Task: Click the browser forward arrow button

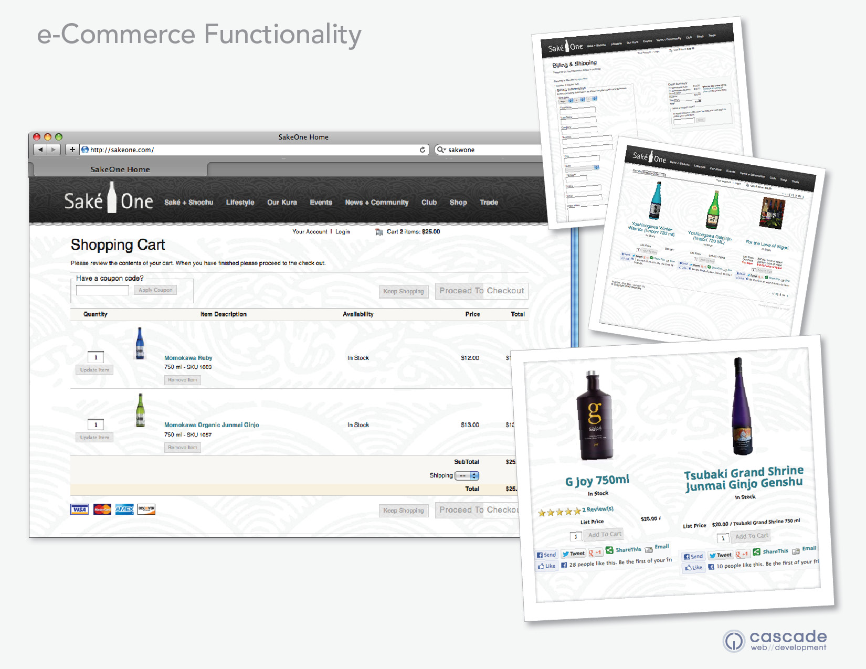Action: click(54, 150)
